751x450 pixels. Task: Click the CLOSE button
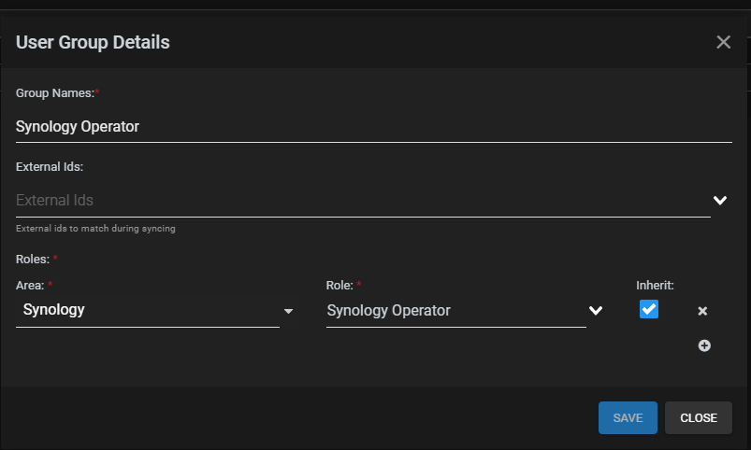(699, 417)
